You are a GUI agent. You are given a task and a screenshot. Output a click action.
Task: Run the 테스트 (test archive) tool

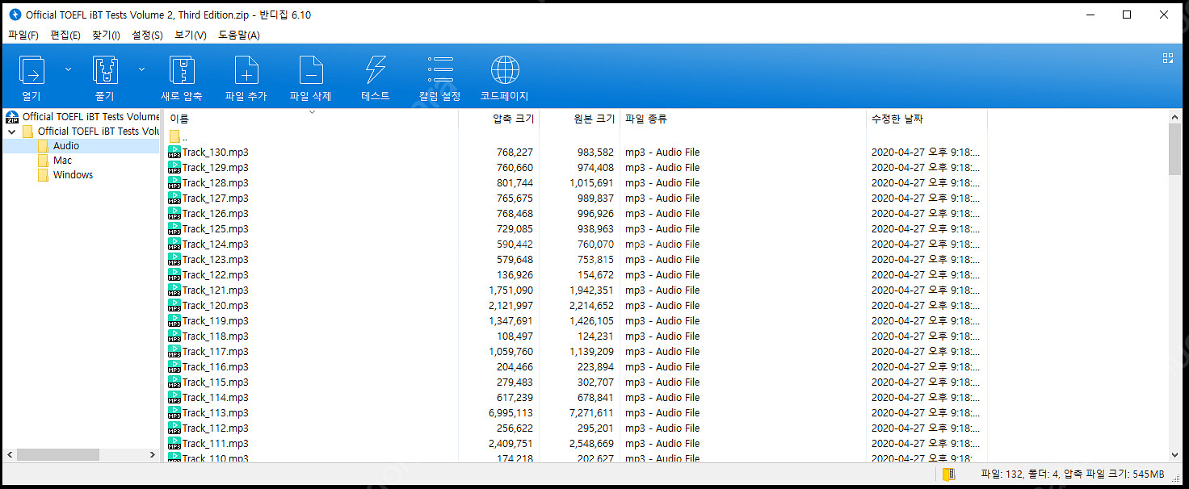(x=376, y=70)
